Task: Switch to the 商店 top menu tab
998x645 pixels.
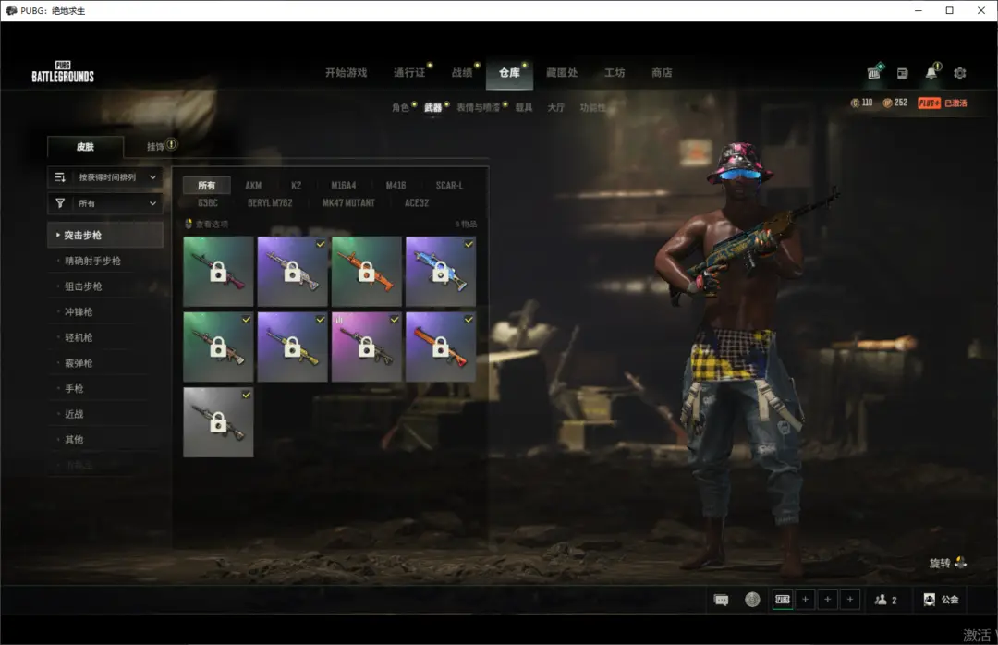Action: (662, 73)
